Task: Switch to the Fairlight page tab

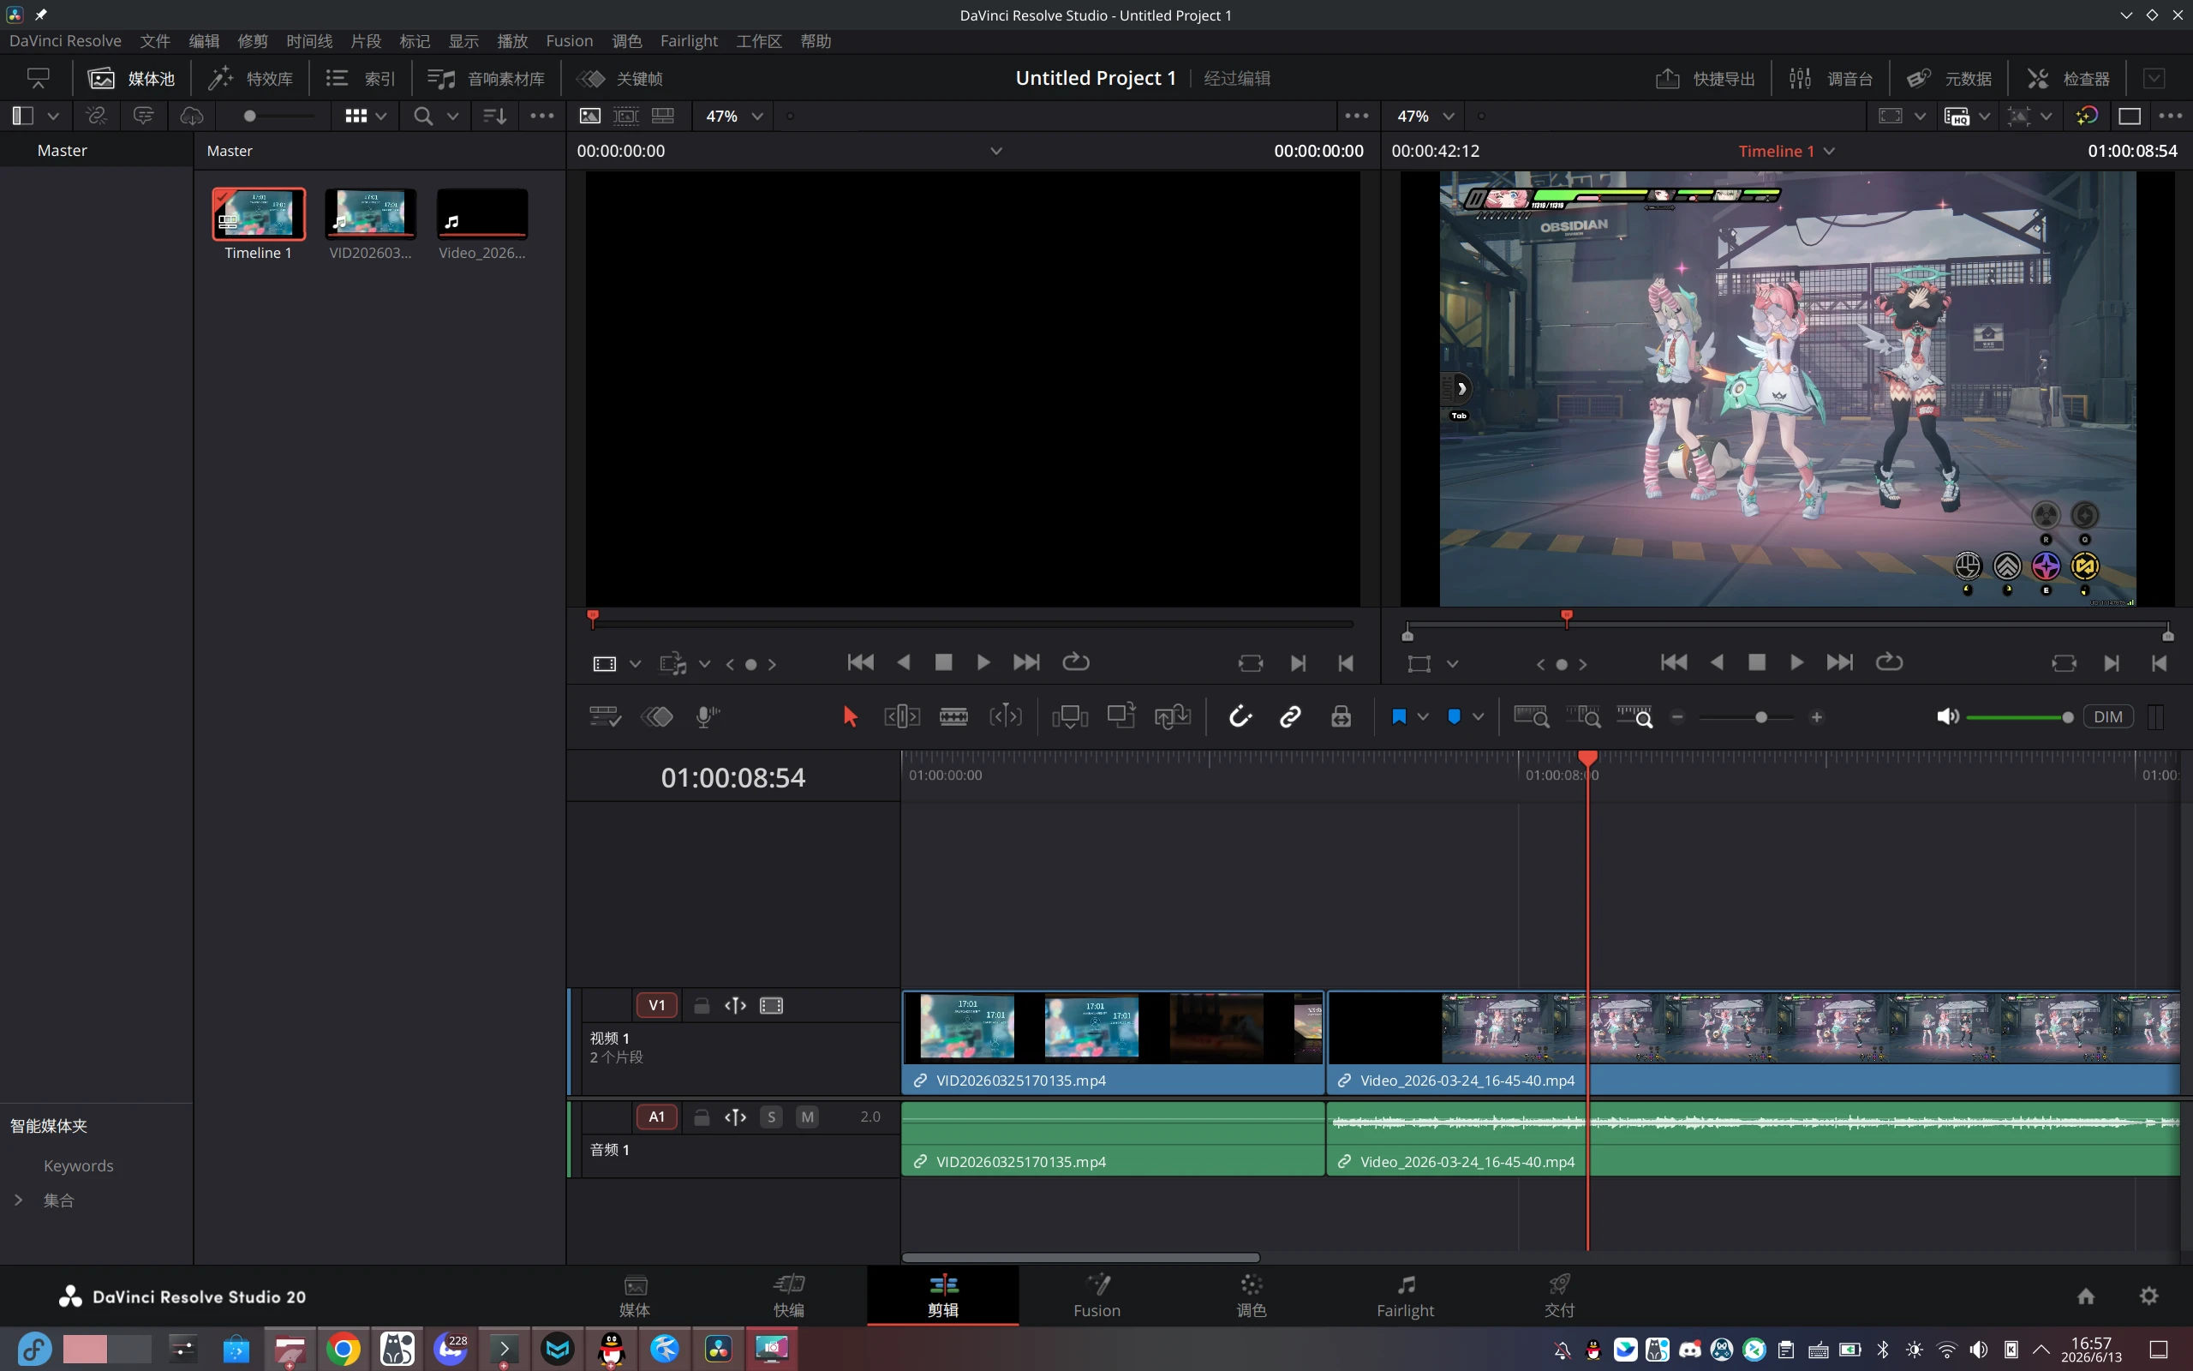Action: click(1405, 1296)
